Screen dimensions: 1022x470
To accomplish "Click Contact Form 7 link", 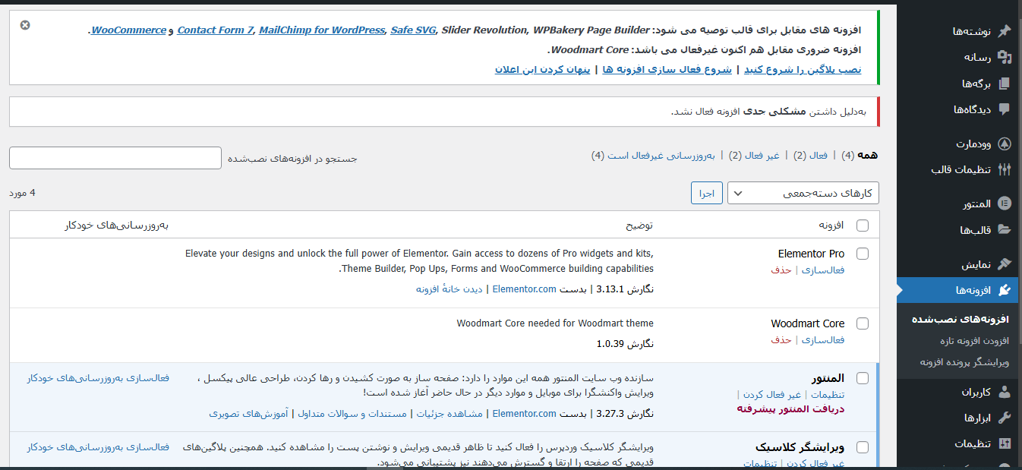I will click(x=215, y=30).
